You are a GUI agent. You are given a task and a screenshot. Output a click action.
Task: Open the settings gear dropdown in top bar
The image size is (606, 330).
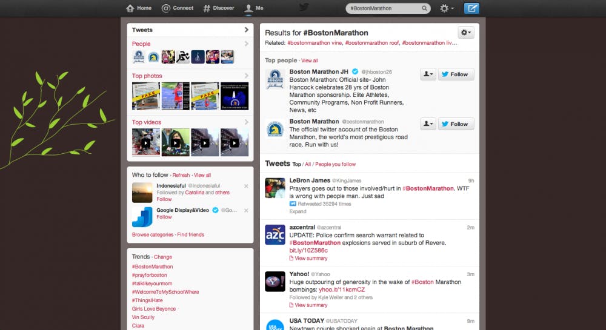[x=447, y=8]
